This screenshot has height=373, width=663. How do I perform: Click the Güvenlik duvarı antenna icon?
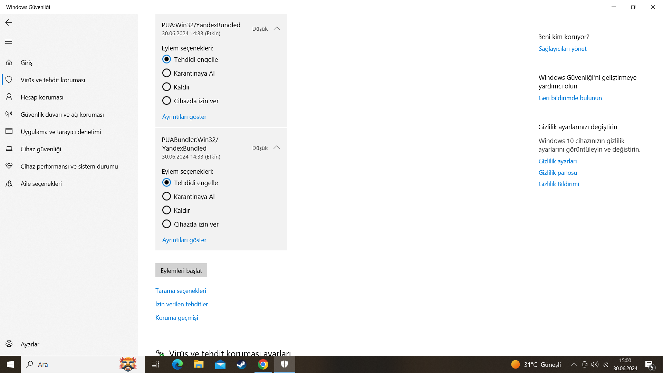coord(9,114)
